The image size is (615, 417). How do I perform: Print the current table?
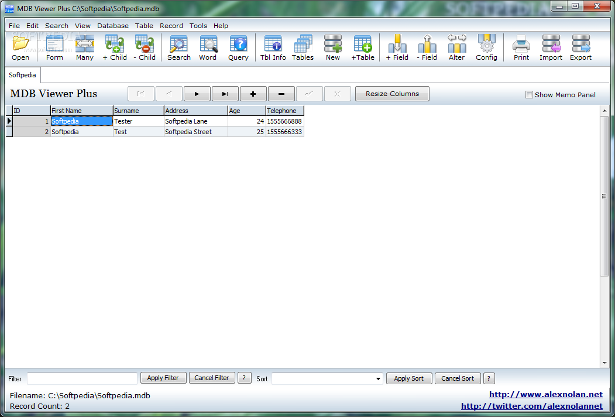[521, 47]
